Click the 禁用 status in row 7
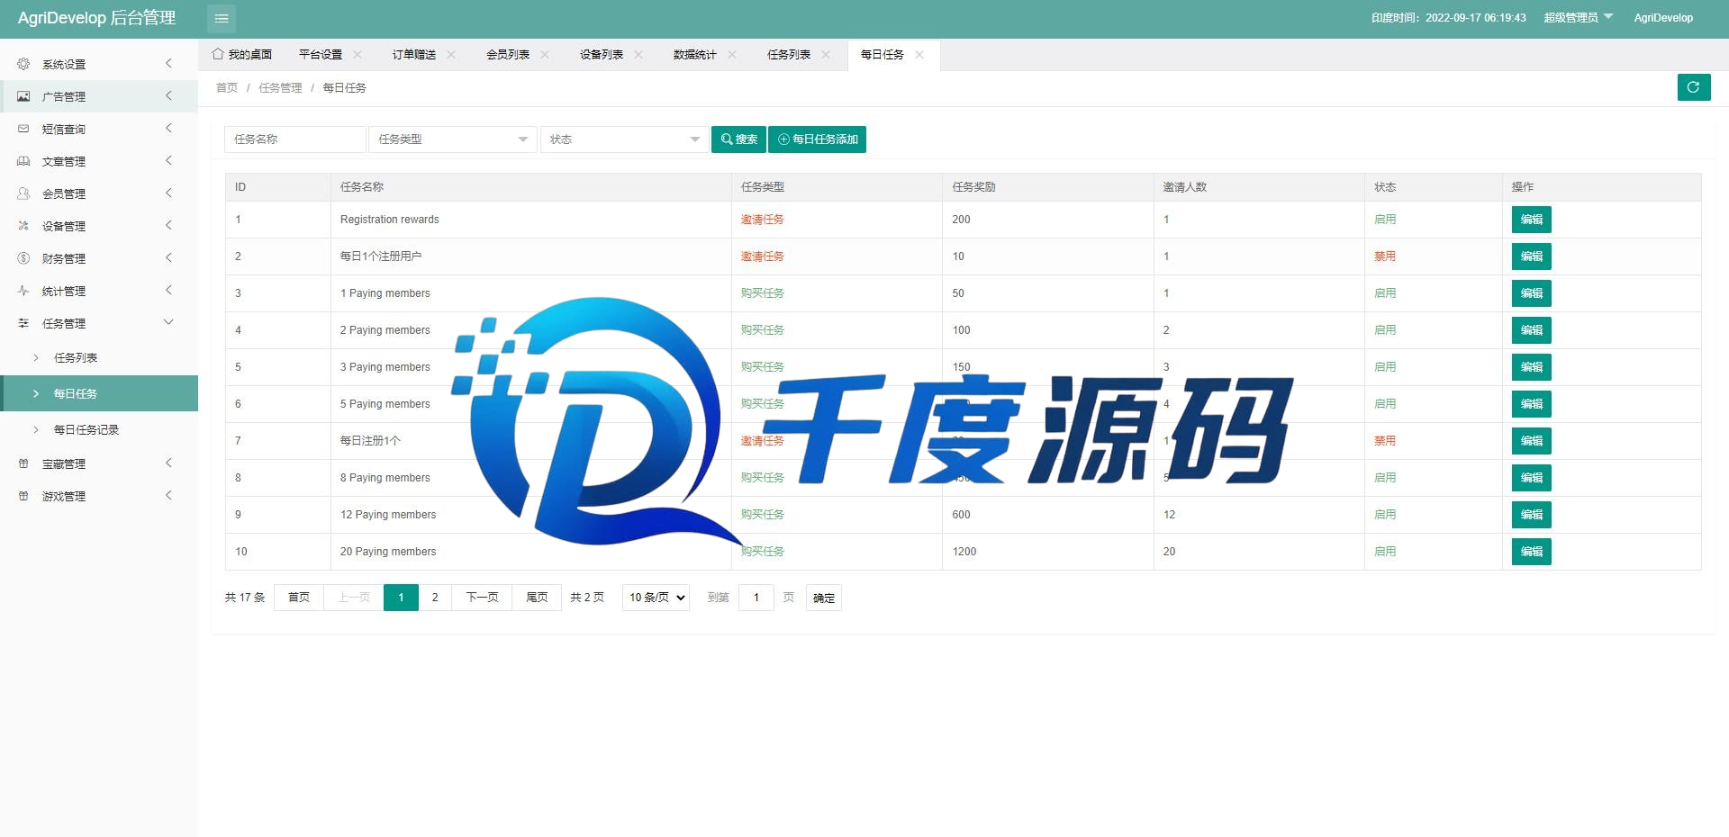The width and height of the screenshot is (1729, 837). (1385, 441)
